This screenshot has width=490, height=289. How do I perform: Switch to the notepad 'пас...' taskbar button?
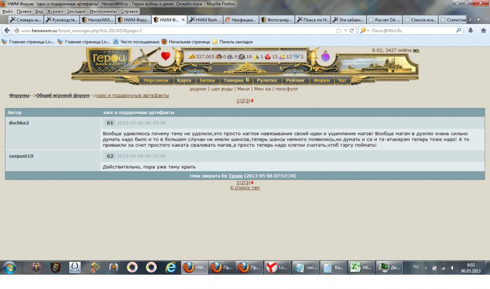[x=305, y=267]
